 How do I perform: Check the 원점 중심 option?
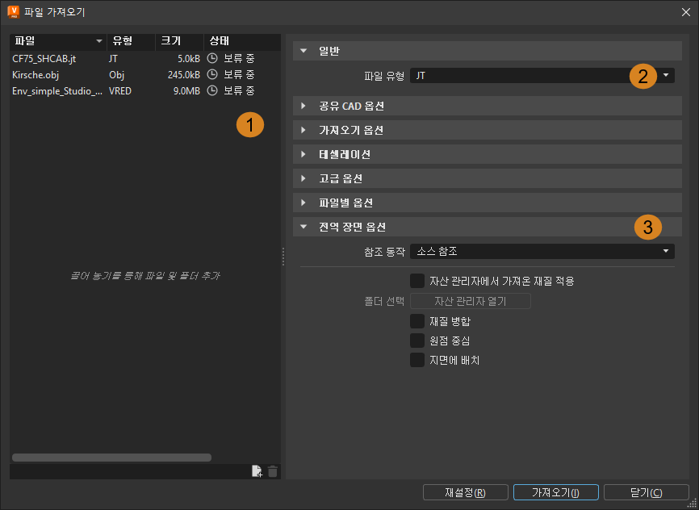point(417,341)
